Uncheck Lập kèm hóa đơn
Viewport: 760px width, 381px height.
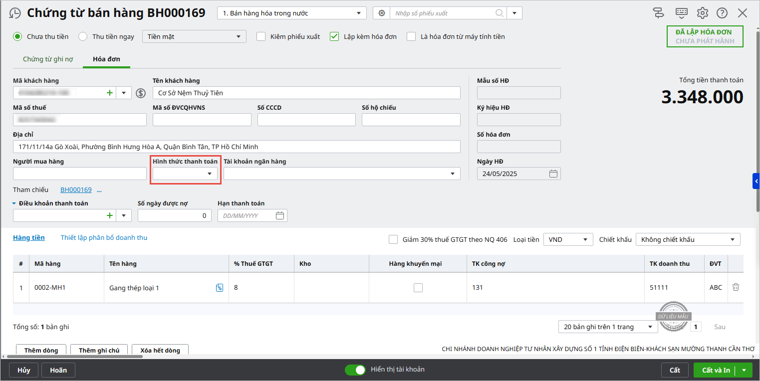[x=334, y=36]
